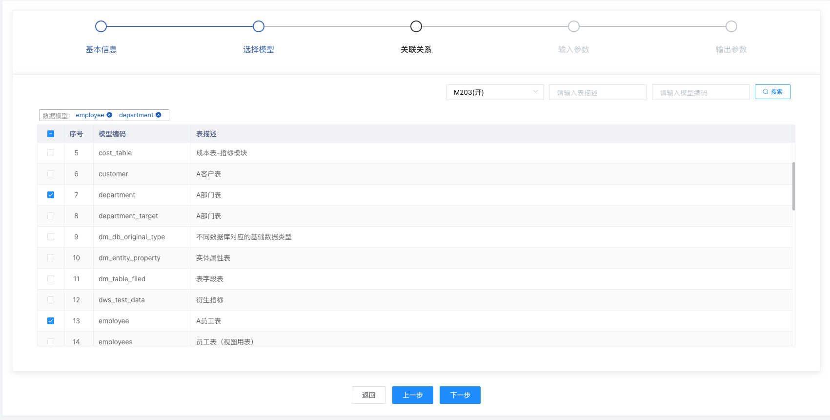Check the department_target row checkbox

click(x=51, y=216)
